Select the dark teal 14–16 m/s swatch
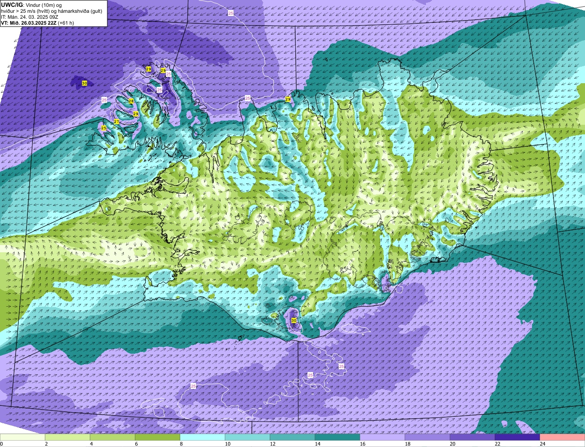 337,437
